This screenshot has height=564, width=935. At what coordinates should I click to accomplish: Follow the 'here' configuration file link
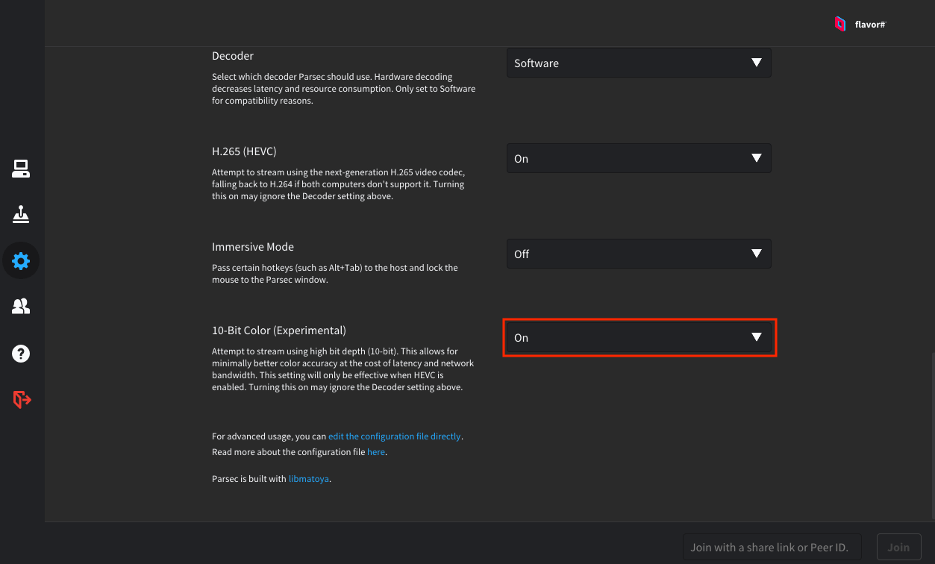(x=376, y=452)
